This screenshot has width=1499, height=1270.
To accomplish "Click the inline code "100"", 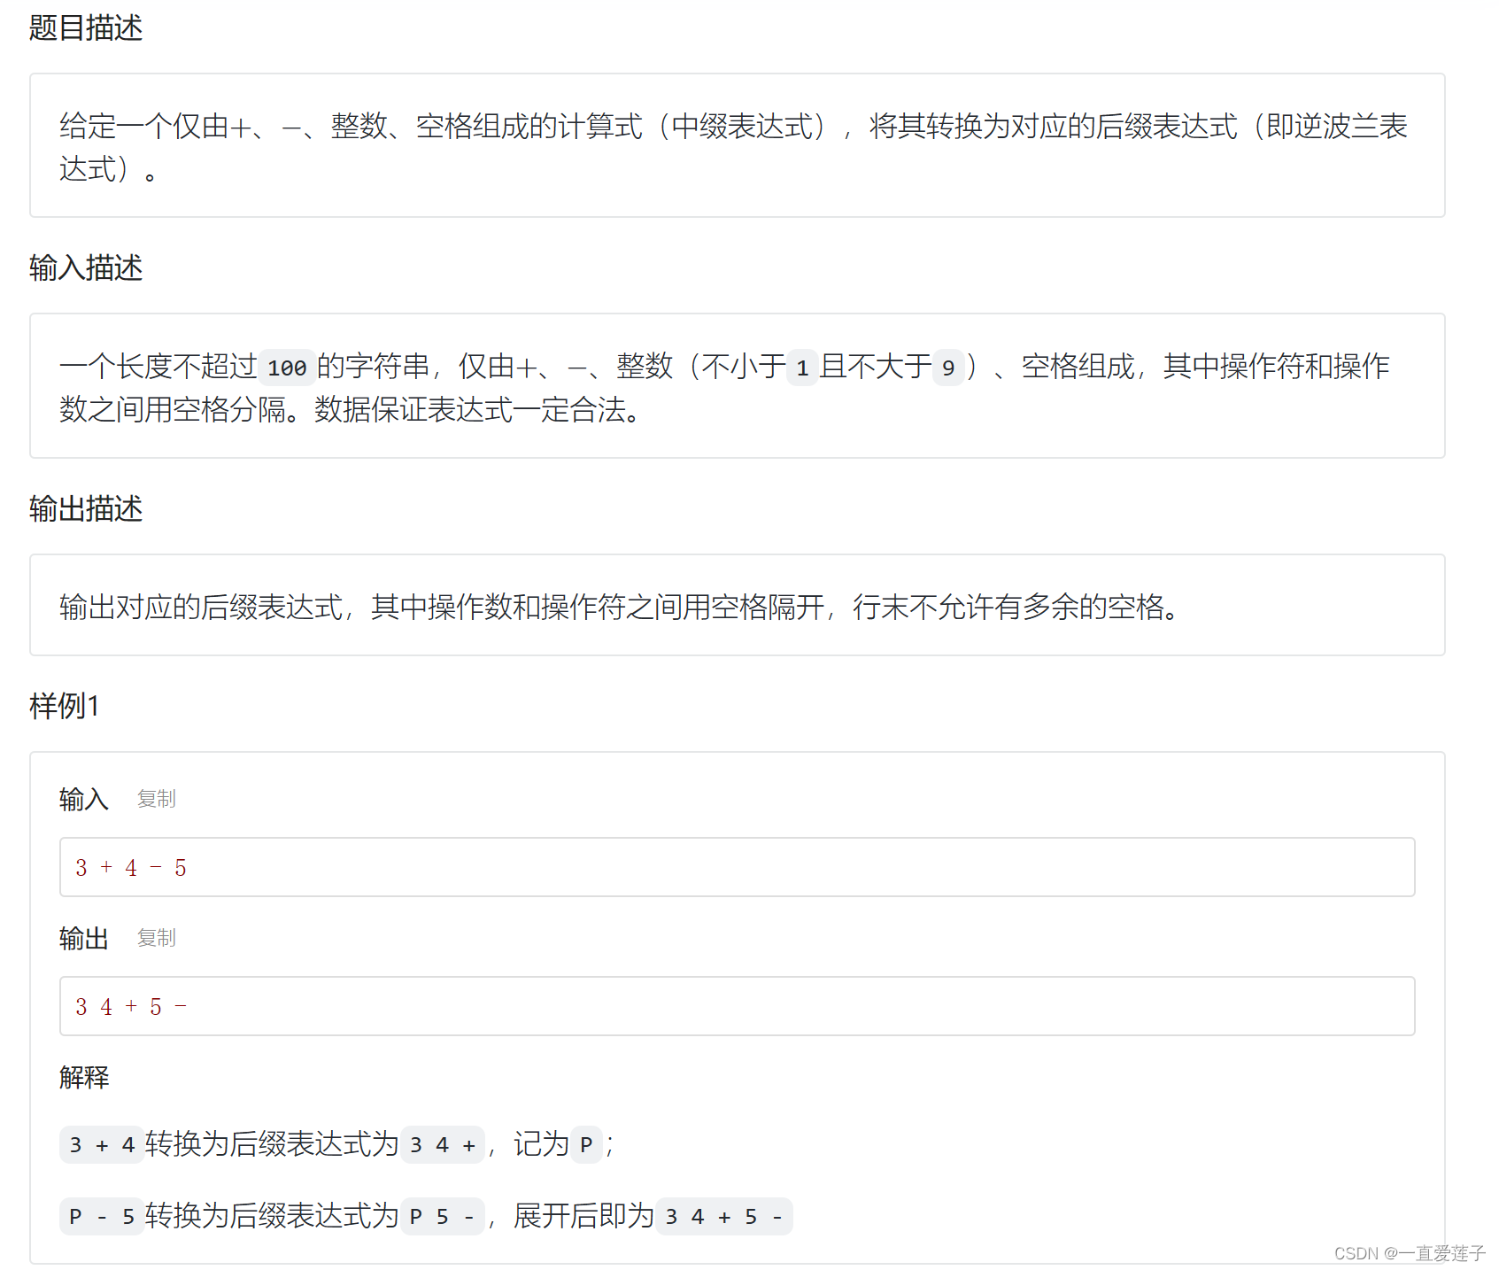I will [x=287, y=368].
